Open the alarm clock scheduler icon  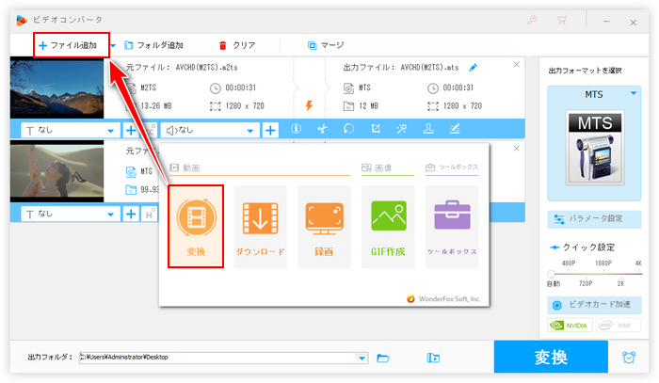point(628,358)
